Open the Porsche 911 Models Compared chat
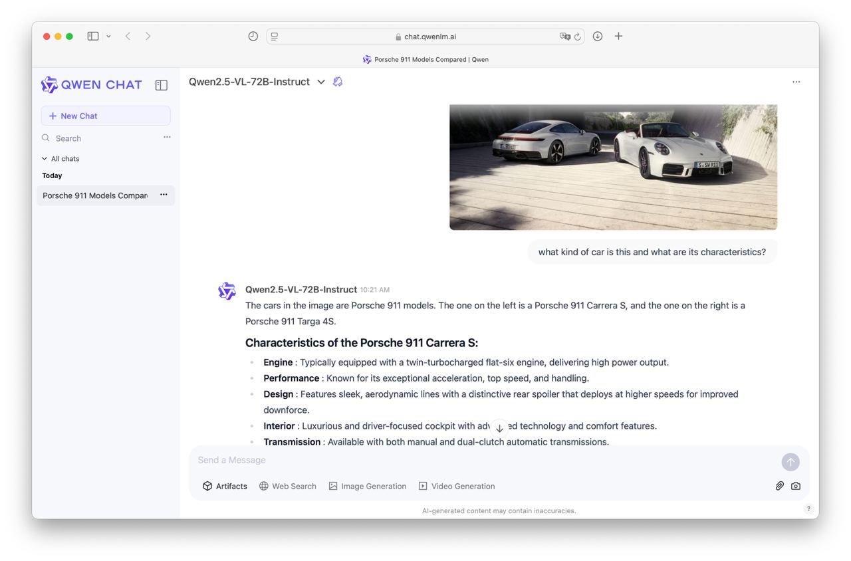Viewport: 851px width, 561px height. (95, 195)
